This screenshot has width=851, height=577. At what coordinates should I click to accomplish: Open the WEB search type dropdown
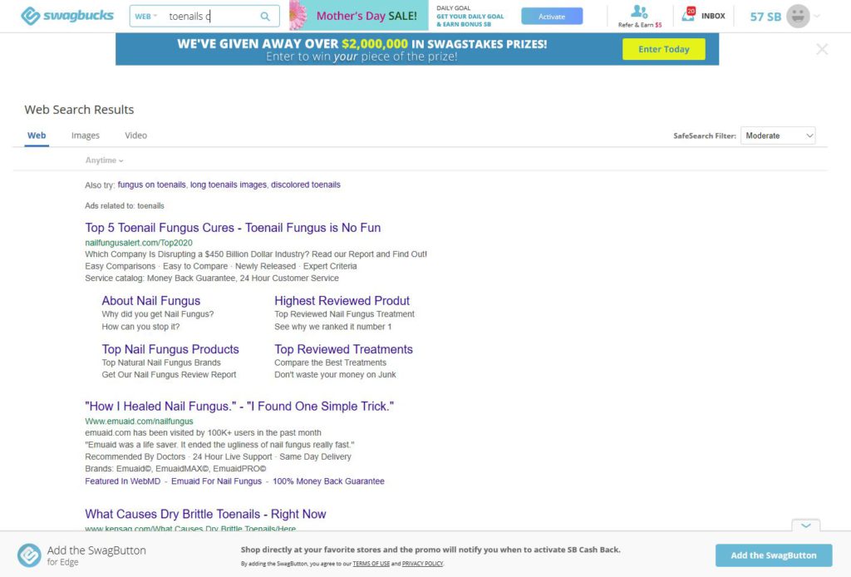tap(146, 17)
